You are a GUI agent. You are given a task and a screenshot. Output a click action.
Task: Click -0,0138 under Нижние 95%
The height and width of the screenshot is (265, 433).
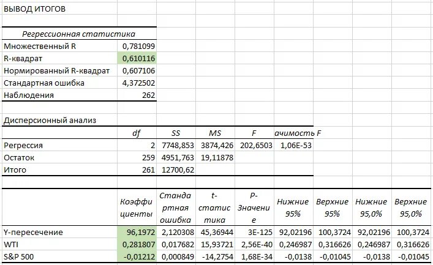tap(298, 256)
